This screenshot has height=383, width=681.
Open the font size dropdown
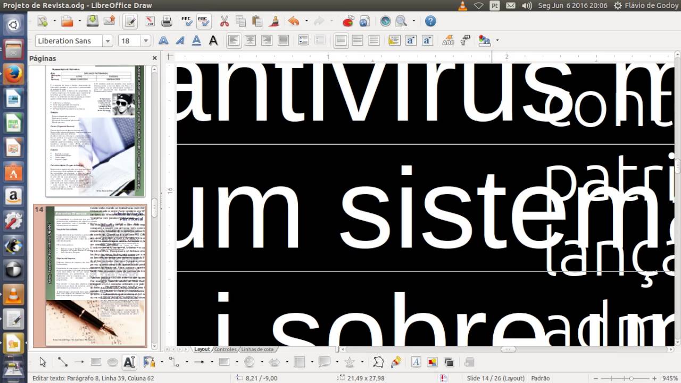(145, 41)
